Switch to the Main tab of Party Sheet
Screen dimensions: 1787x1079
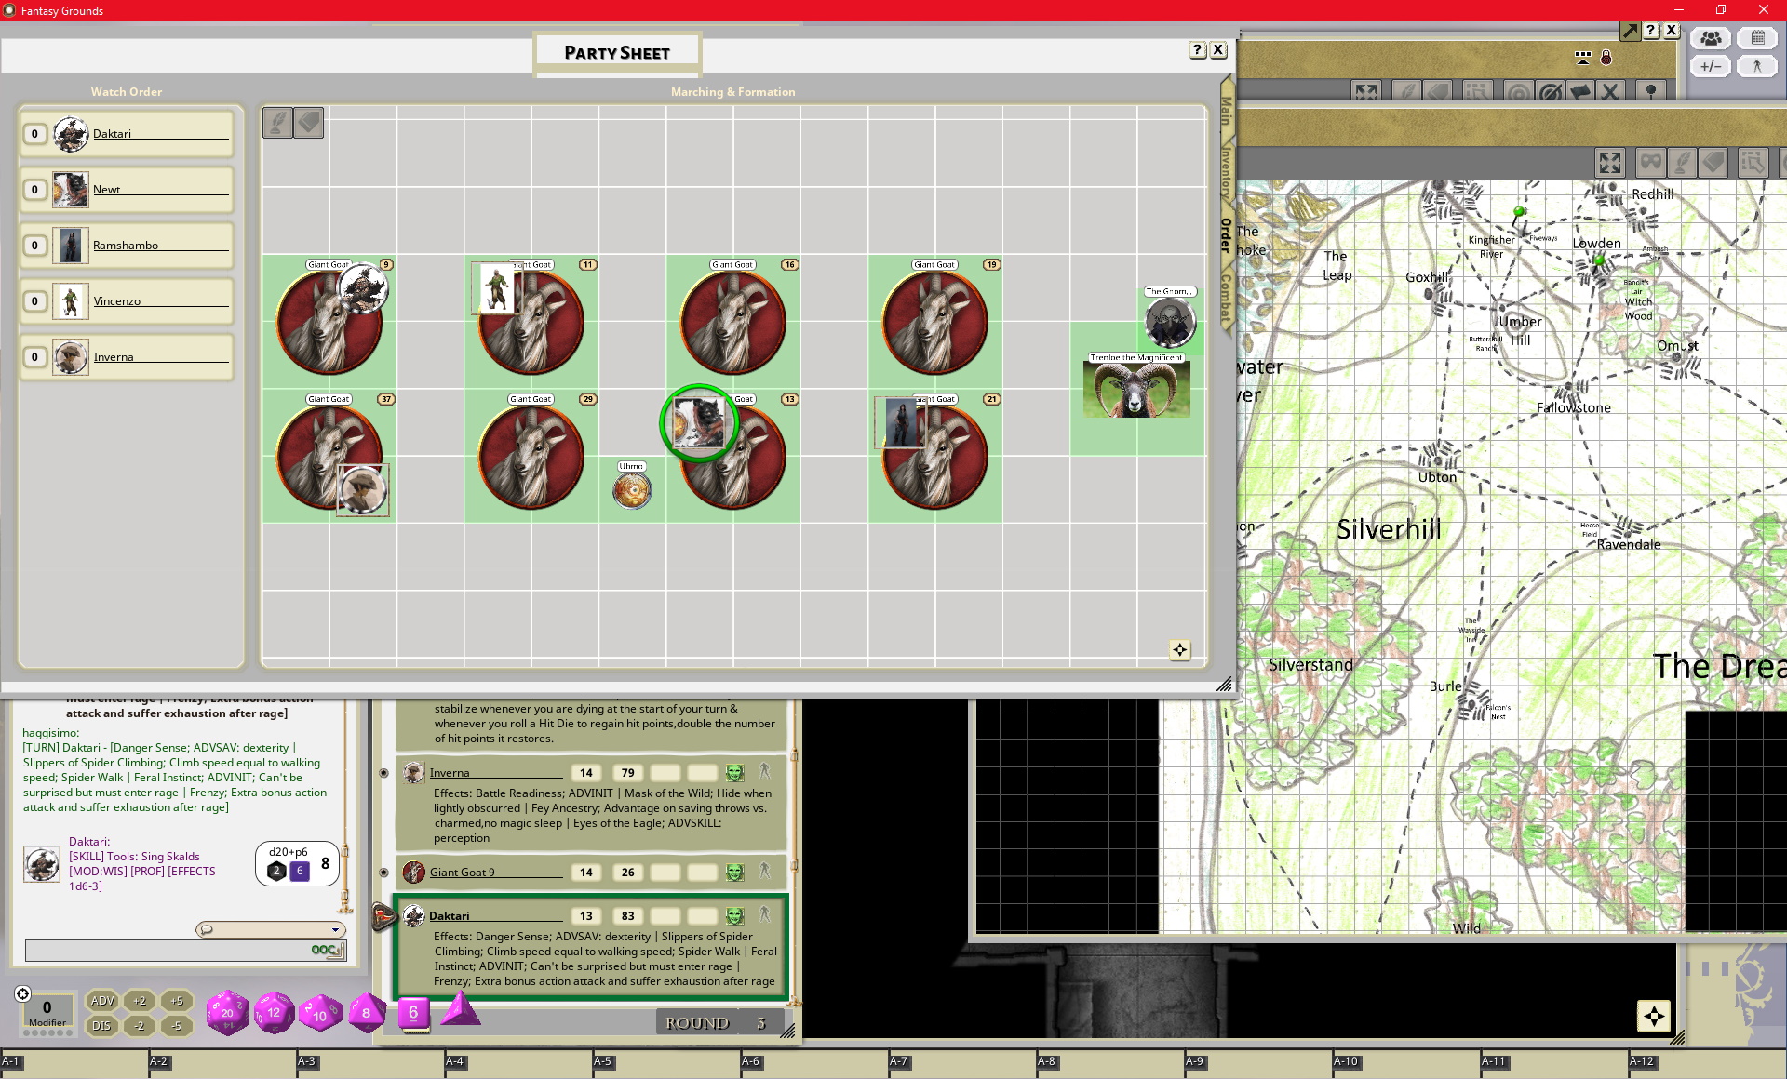pos(1226,111)
